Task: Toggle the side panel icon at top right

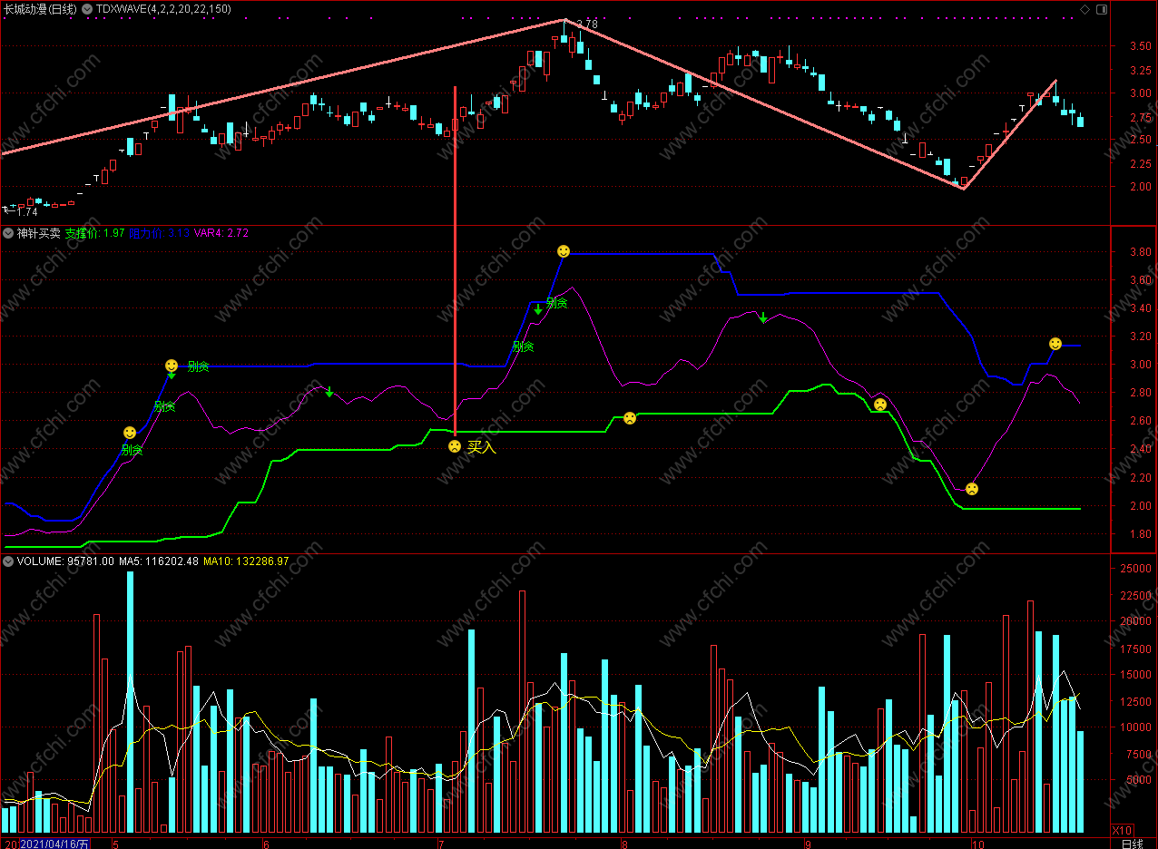Action: [x=1102, y=9]
